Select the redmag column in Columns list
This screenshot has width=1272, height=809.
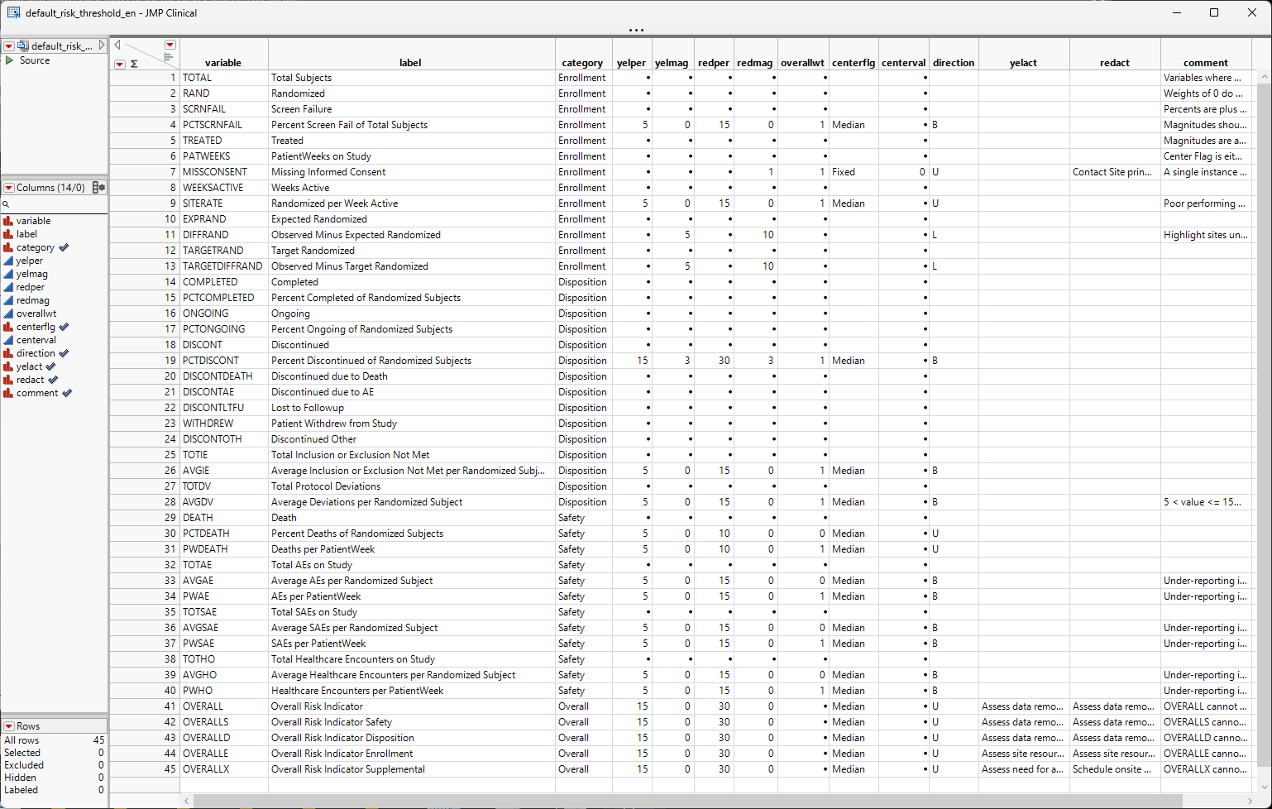pyautogui.click(x=33, y=300)
